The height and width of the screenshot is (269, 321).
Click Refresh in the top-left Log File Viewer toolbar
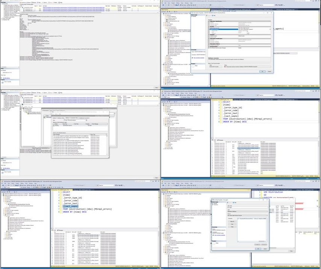(x=34, y=3)
